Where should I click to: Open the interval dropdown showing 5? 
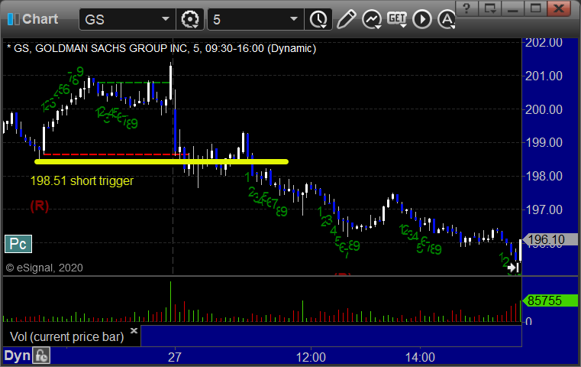pyautogui.click(x=294, y=18)
